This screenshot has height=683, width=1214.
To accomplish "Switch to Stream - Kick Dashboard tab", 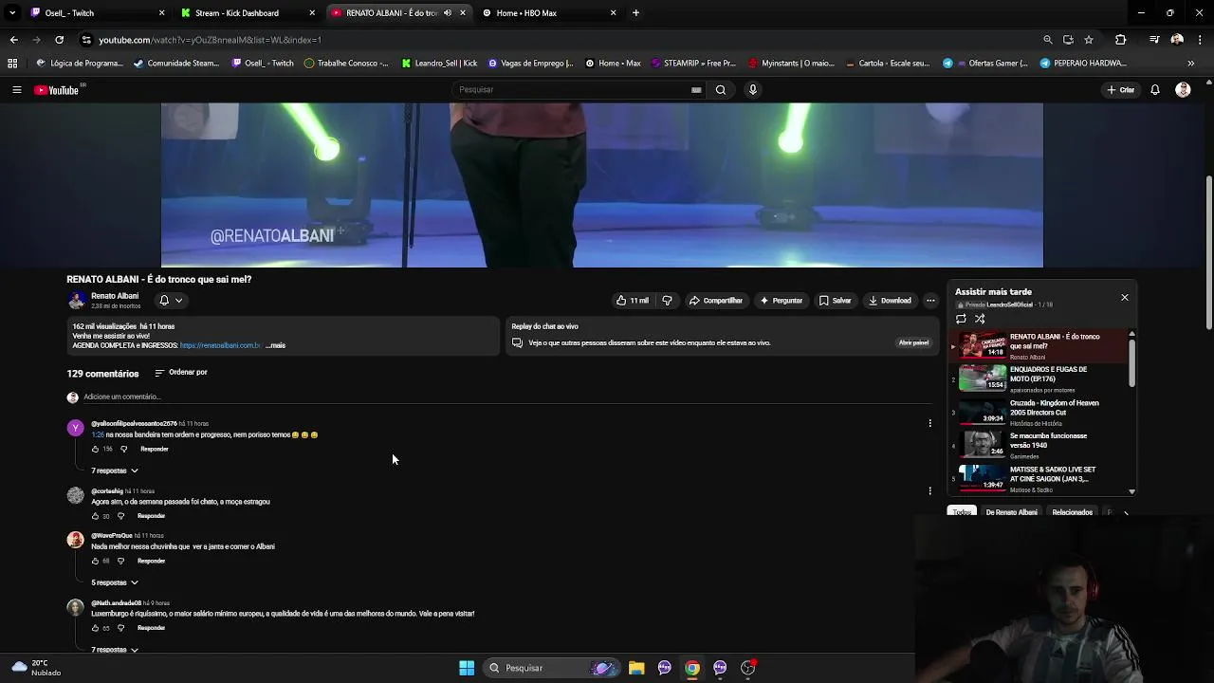I will (248, 13).
